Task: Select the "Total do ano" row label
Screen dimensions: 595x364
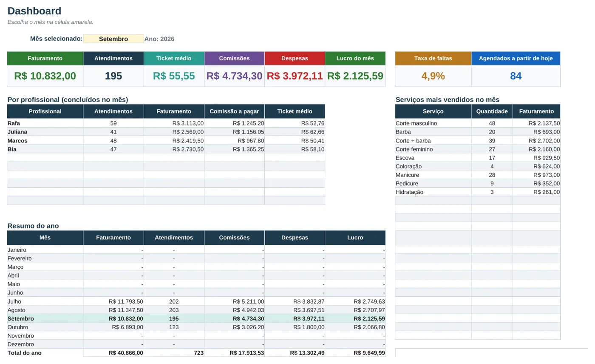Action: [45, 353]
